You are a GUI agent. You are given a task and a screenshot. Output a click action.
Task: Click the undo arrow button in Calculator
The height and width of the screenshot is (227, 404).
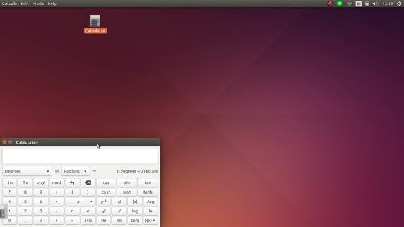72,183
